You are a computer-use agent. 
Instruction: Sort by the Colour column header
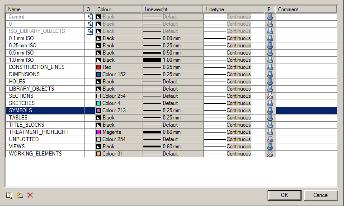pos(118,9)
